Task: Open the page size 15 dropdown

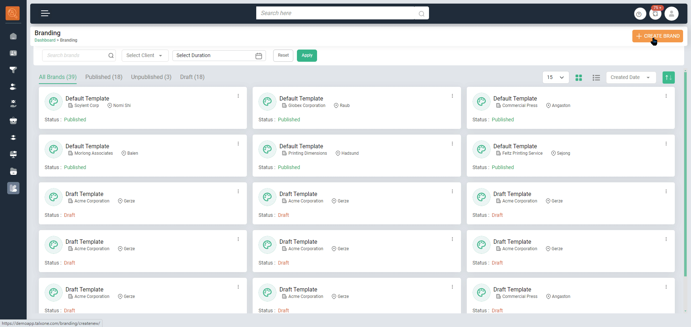Action: point(555,78)
